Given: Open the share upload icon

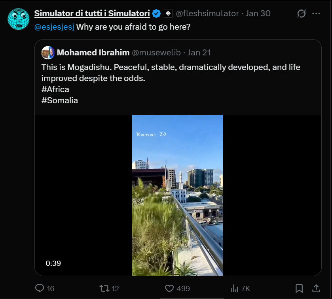Looking at the screenshot, I should 316,288.
